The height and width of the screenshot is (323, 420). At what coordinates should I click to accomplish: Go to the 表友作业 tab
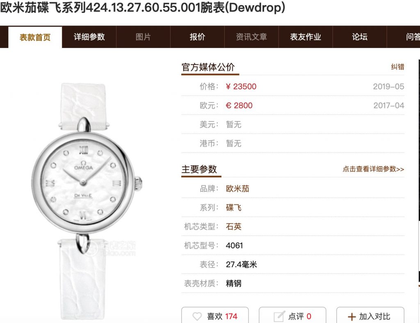306,37
